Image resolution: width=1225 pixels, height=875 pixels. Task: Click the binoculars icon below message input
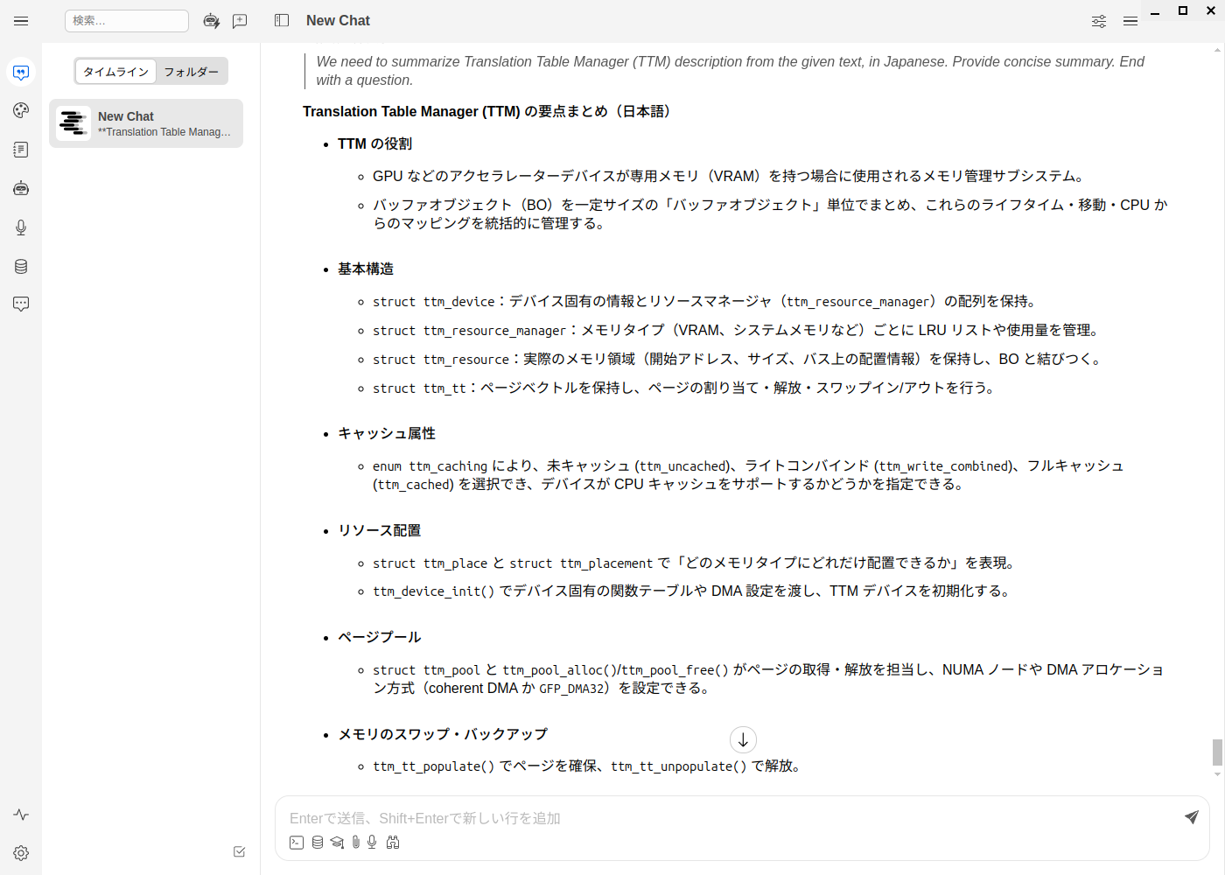pyautogui.click(x=393, y=842)
